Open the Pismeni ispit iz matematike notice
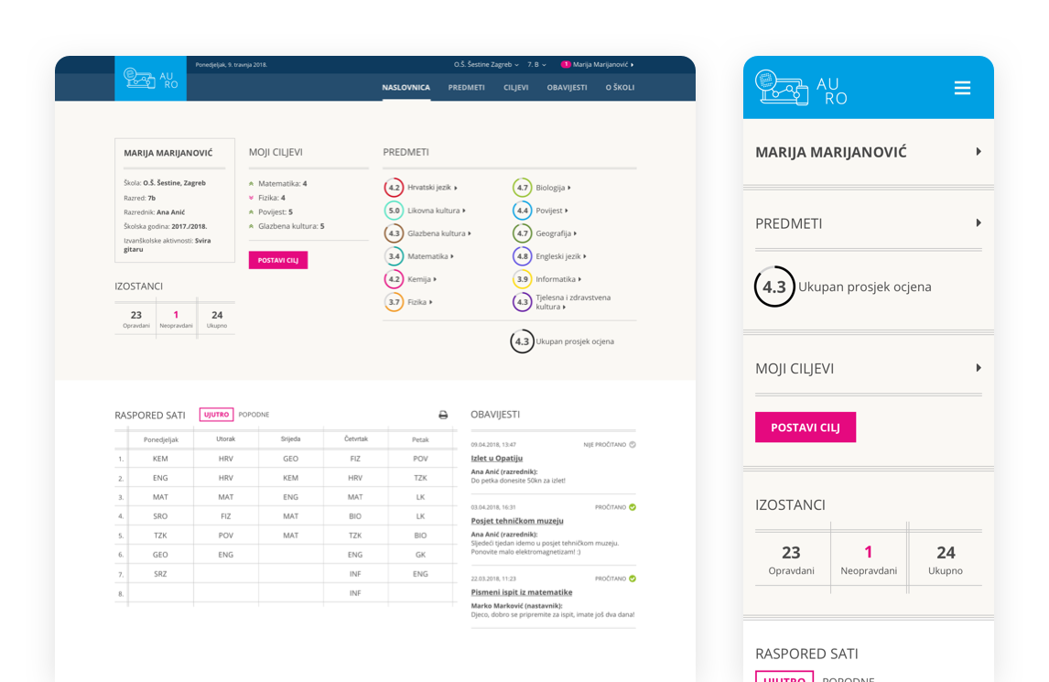Image resolution: width=1049 pixels, height=682 pixels. [x=521, y=592]
